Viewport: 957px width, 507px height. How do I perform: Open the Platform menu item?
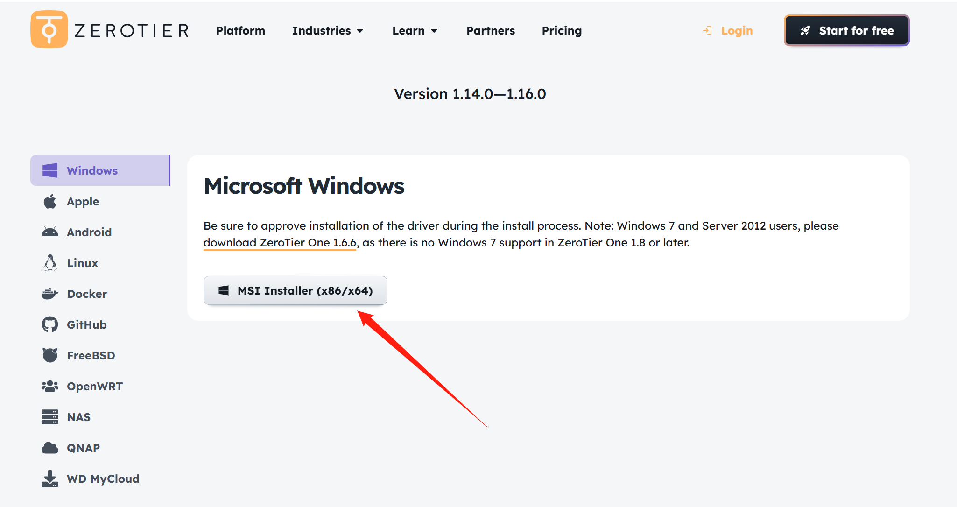240,31
